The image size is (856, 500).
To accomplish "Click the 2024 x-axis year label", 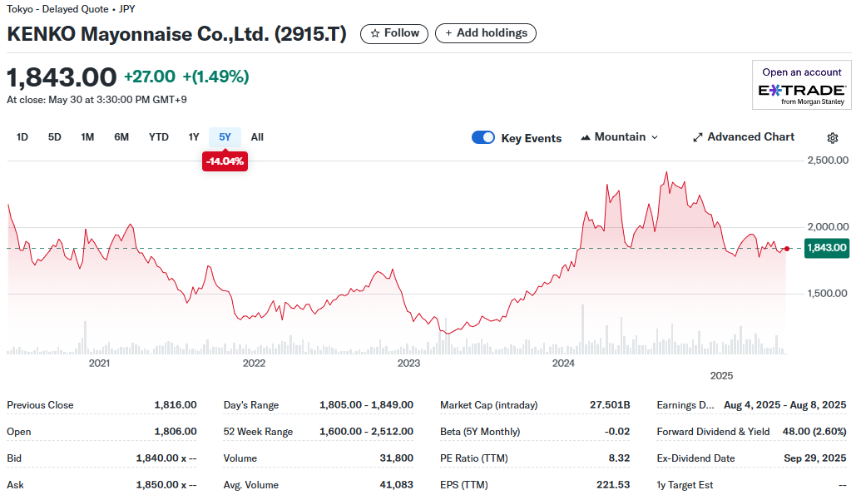I will [x=563, y=364].
